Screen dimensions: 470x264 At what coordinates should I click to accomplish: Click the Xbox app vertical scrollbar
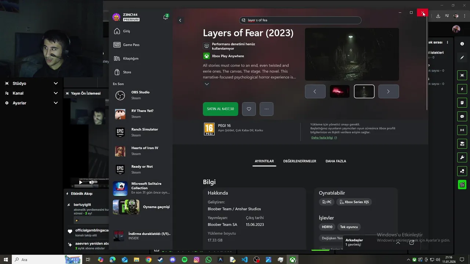pyautogui.click(x=427, y=62)
